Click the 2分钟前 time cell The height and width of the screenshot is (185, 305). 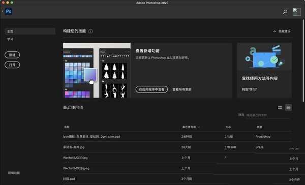coord(187,137)
